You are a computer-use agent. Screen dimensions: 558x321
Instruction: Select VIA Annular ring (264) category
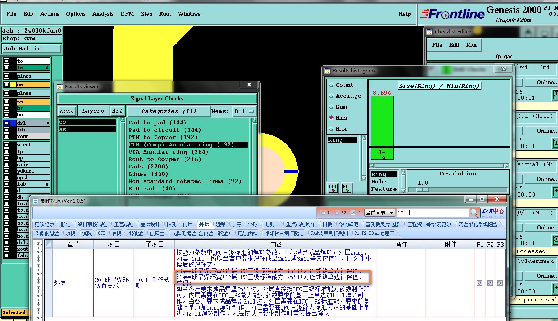point(168,152)
